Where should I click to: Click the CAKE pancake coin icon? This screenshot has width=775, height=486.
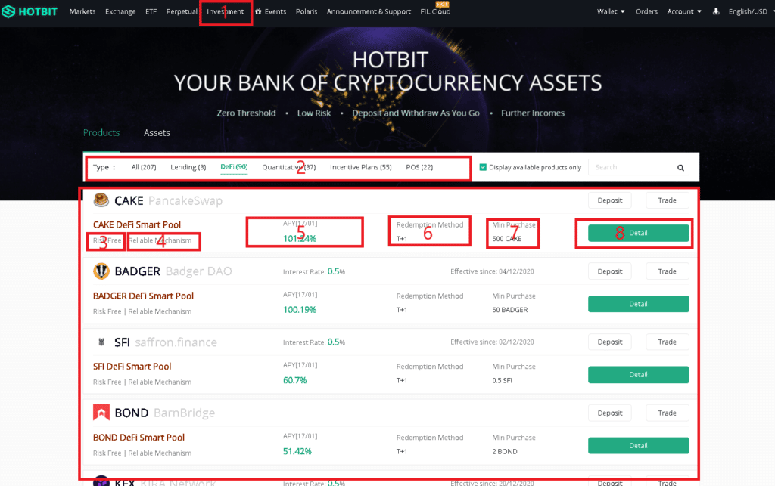(101, 200)
